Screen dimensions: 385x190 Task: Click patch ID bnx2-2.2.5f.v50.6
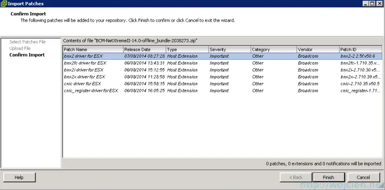358,56
